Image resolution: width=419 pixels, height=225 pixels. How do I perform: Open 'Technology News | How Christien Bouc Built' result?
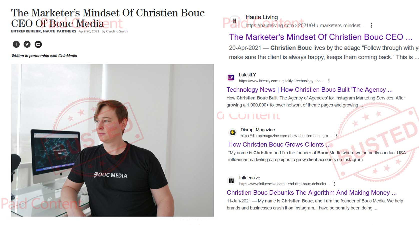pyautogui.click(x=310, y=90)
